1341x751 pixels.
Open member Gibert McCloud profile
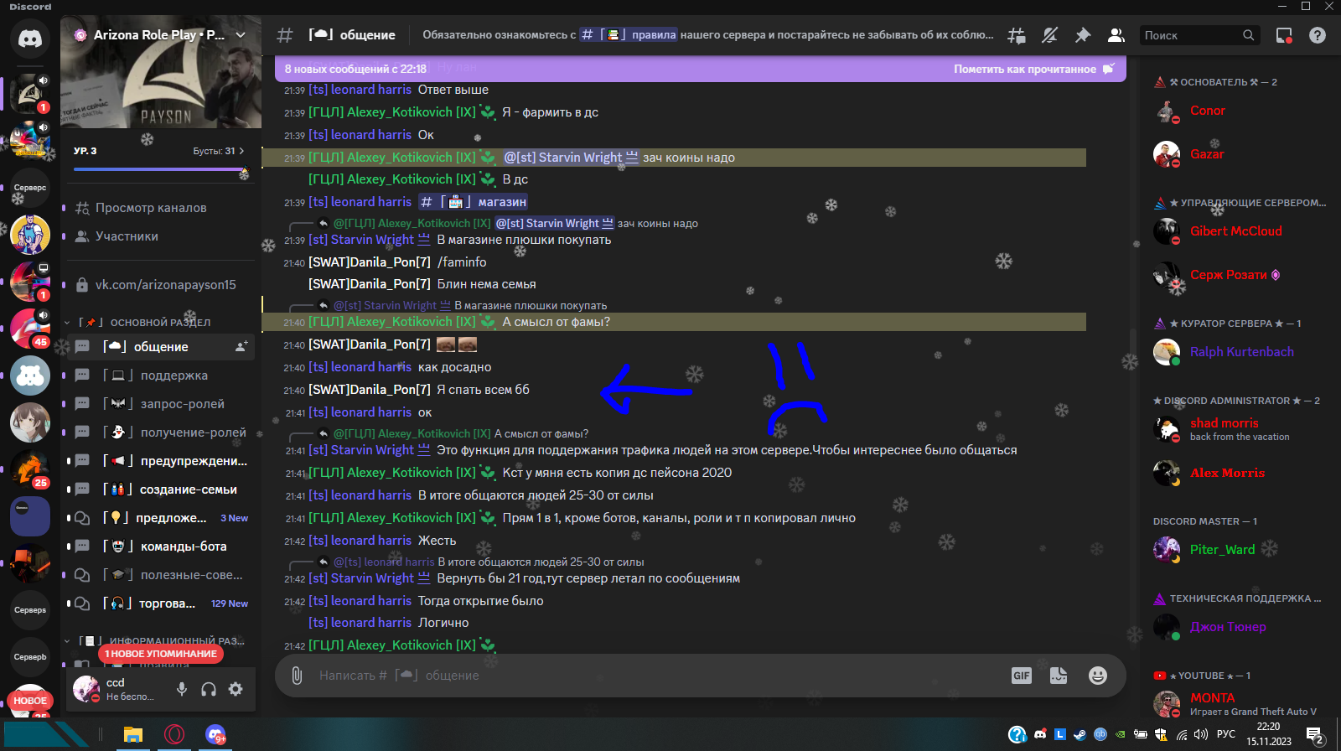tap(1235, 231)
